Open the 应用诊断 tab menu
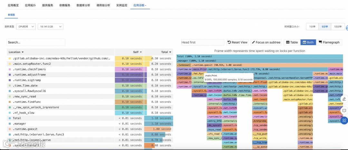Screen dimensions: 348x150 140,5
